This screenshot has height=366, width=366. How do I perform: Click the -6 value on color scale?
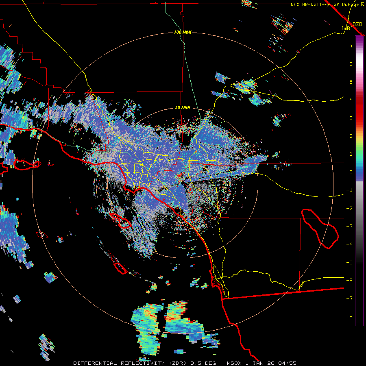pos(349,281)
